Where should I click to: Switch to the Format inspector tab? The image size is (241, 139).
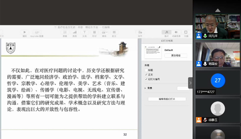click(166, 32)
